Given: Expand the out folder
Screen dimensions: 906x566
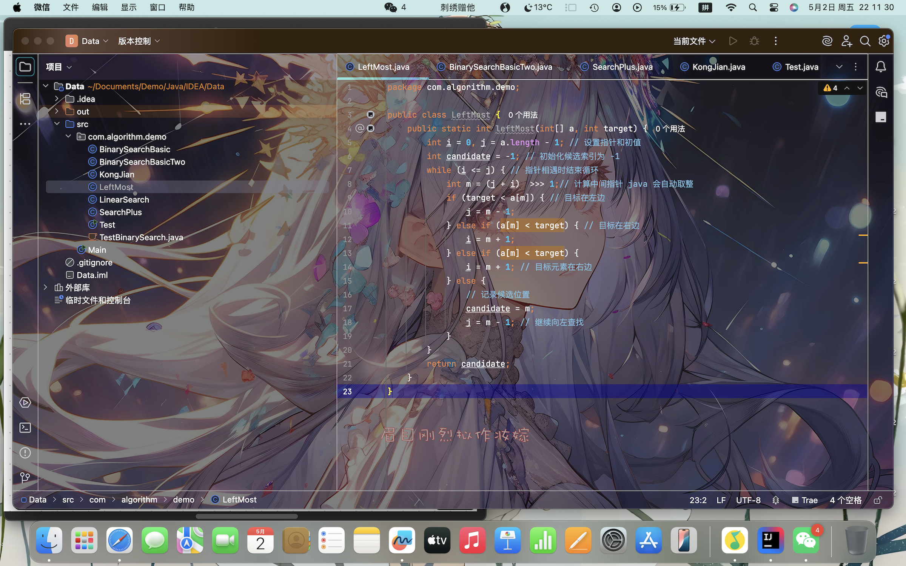Looking at the screenshot, I should (57, 111).
